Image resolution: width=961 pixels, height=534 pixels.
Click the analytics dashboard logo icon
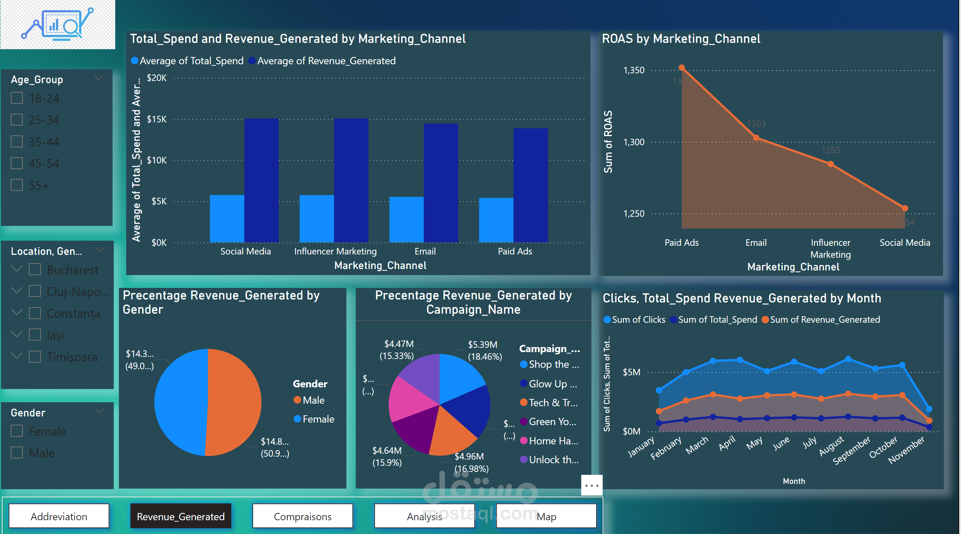pyautogui.click(x=58, y=24)
